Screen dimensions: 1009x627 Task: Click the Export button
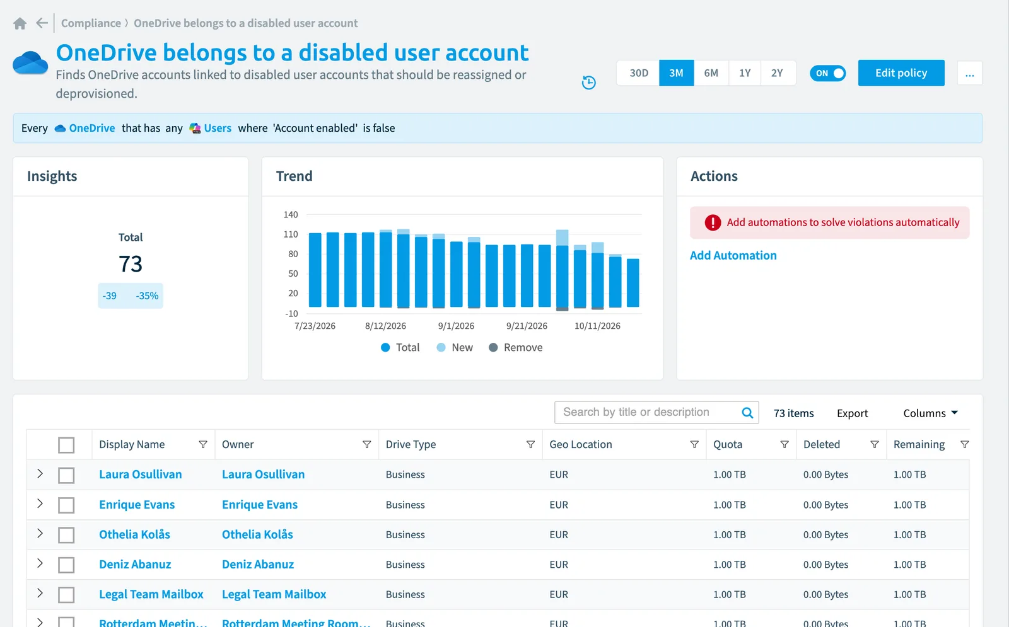coord(852,413)
